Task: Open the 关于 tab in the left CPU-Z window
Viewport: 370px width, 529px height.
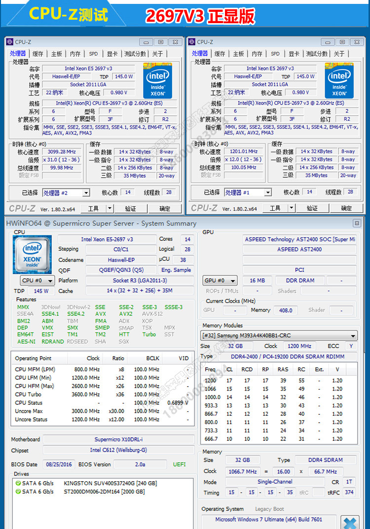Action: [157, 54]
